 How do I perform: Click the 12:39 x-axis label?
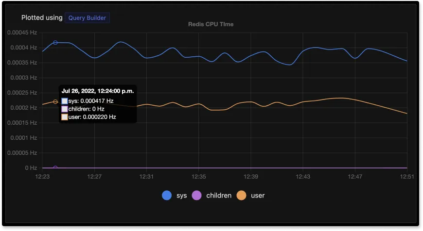250,177
